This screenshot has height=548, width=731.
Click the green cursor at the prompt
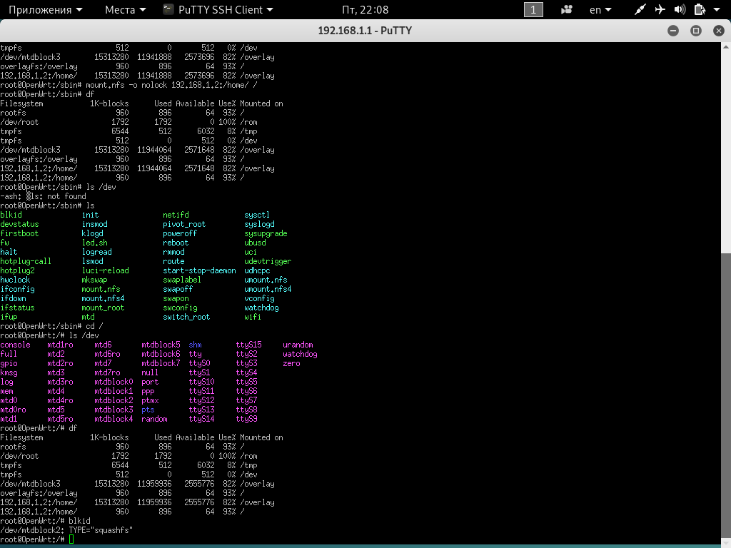[71, 539]
